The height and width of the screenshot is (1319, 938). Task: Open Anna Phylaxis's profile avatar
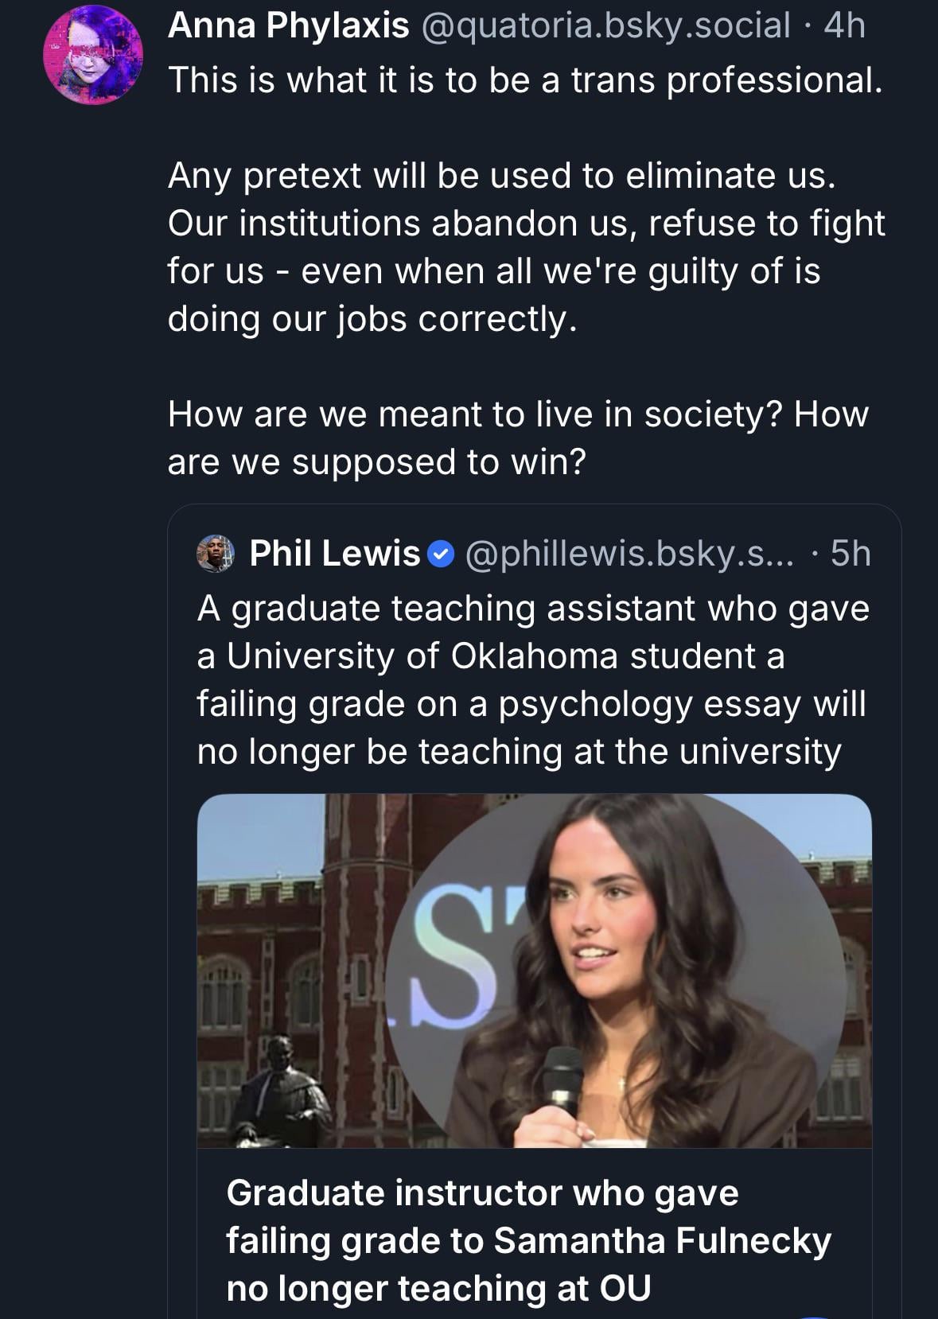(93, 55)
